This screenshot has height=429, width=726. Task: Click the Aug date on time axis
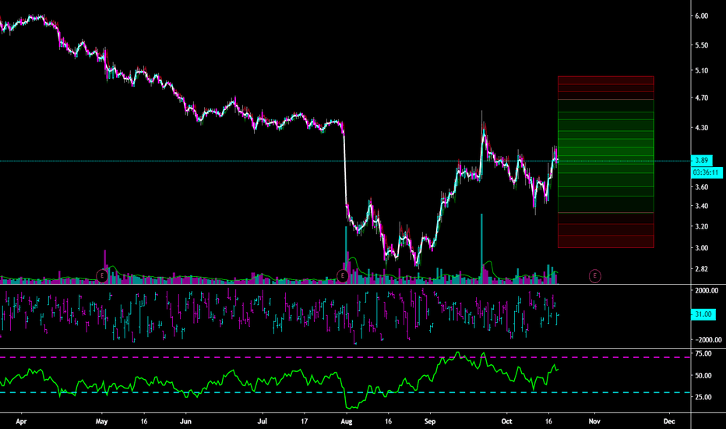coord(347,421)
